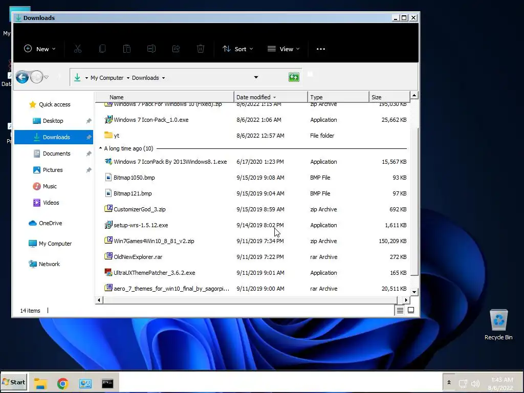The height and width of the screenshot is (393, 524).
Task: Expand the arrow after Downloads breadcrumb
Action: click(x=163, y=78)
